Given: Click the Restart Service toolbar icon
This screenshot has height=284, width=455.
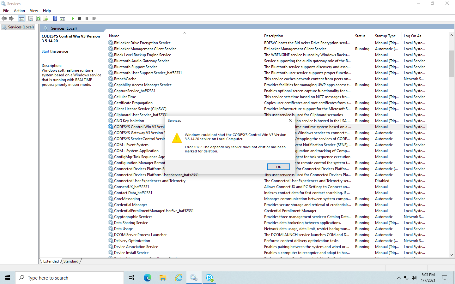Looking at the screenshot, I should pyautogui.click(x=94, y=18).
